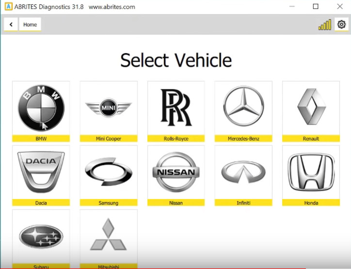351x269 pixels.
Task: Pick the Mitsubishi three-diamond logo
Action: pos(108,234)
